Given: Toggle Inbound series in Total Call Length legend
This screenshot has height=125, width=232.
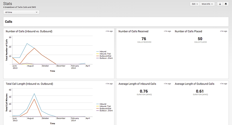Looking at the screenshot, I should click(101, 104).
